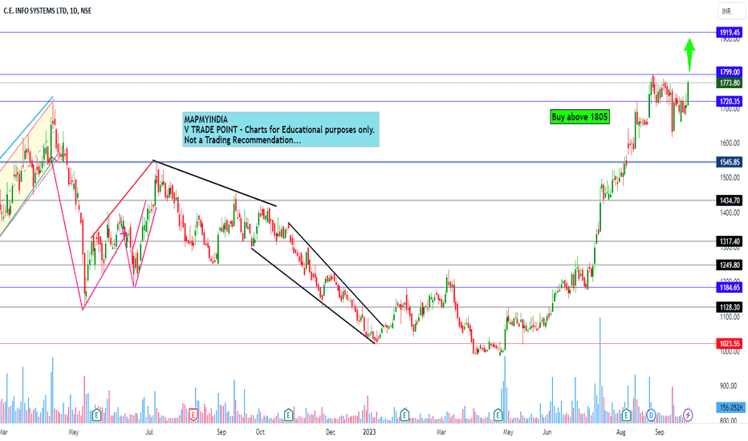The height and width of the screenshot is (441, 748).
Task: Click the 1249.80 price level label
Action: [x=730, y=265]
